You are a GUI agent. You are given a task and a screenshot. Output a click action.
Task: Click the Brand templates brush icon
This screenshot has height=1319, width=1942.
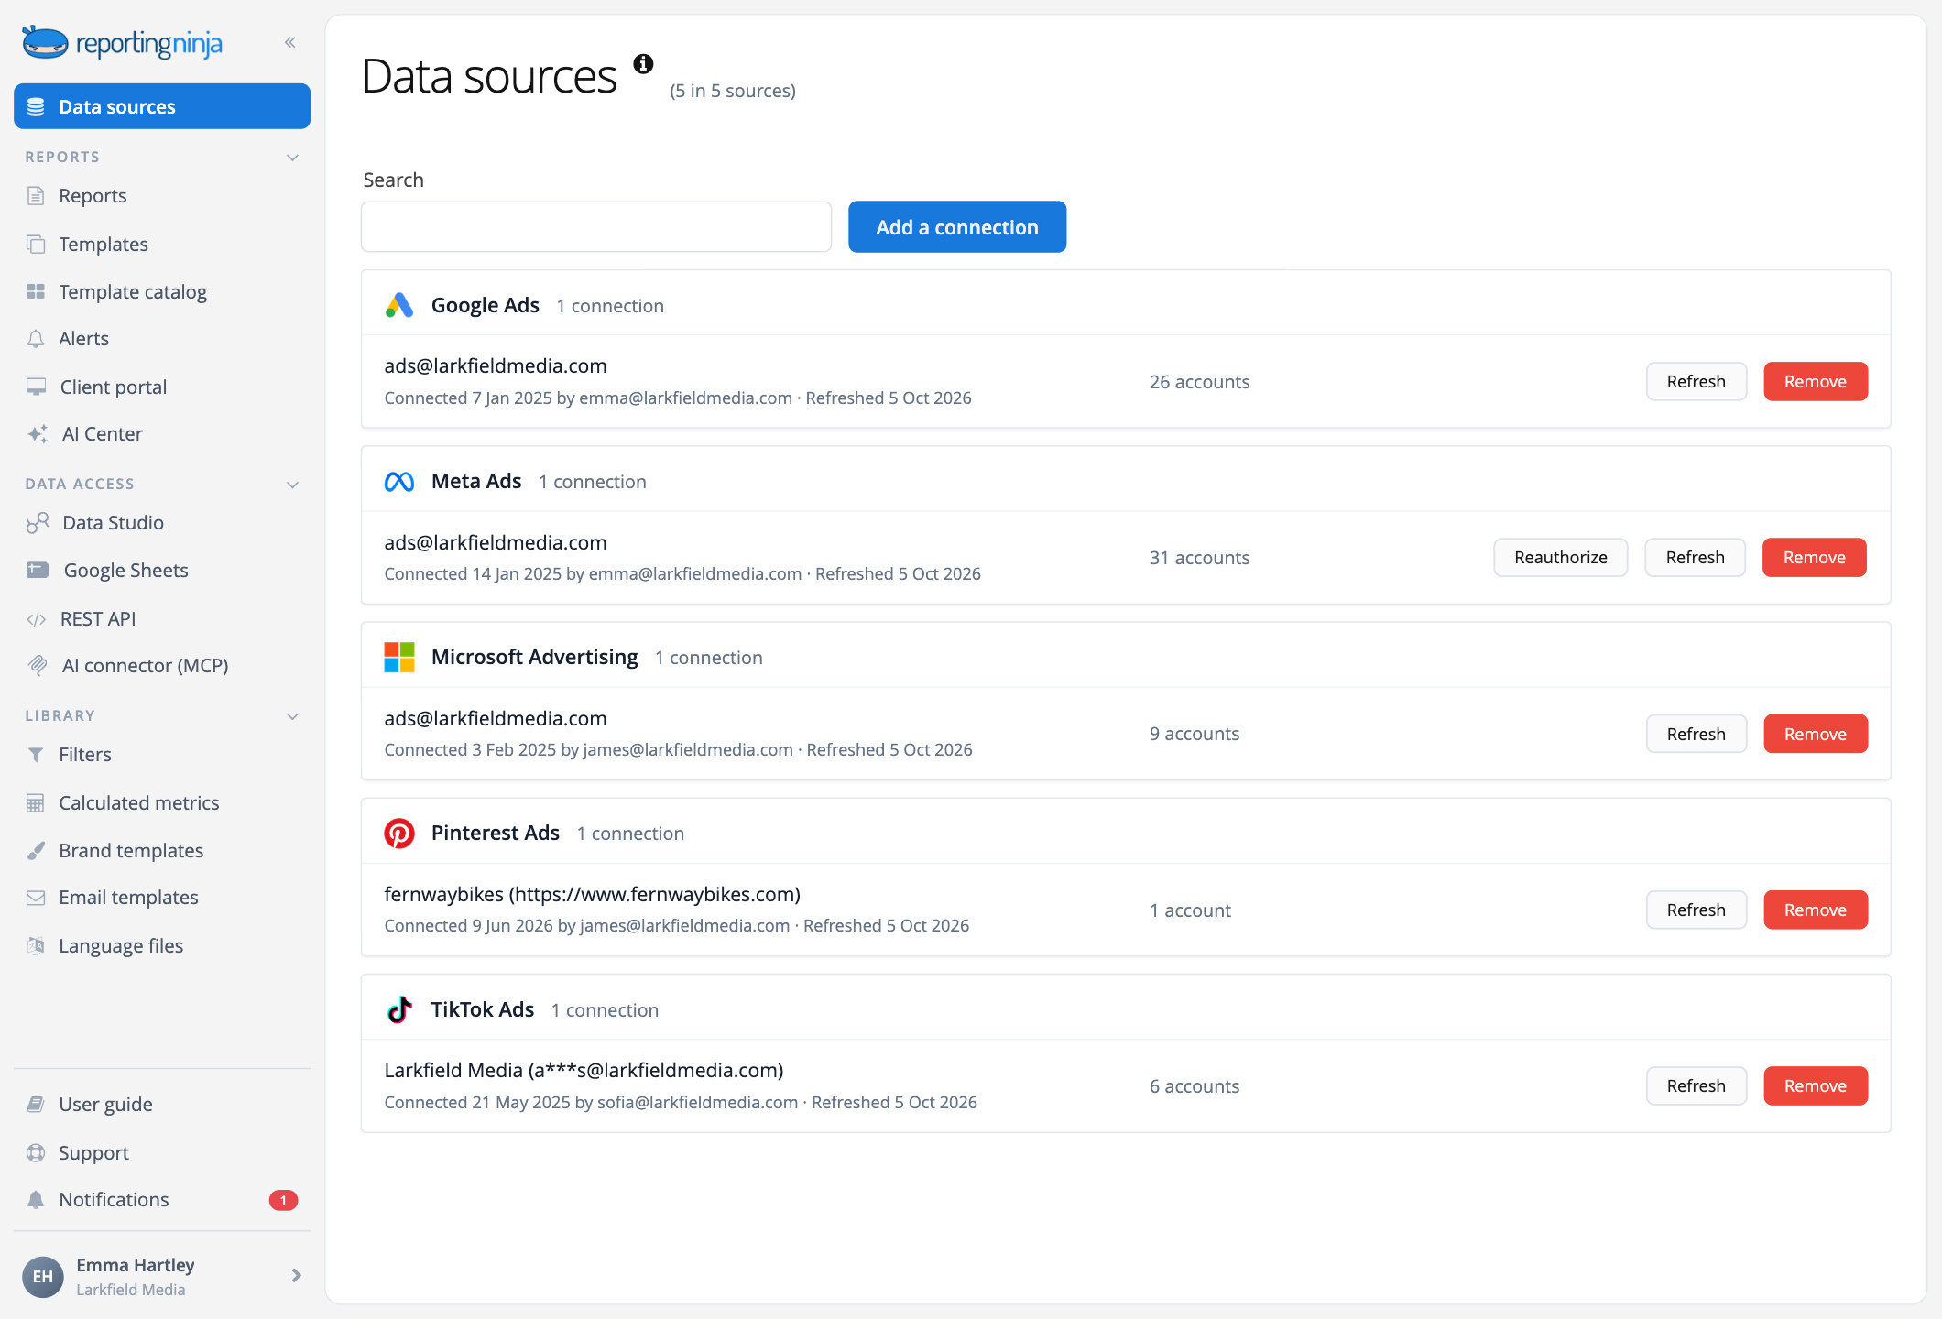coord(36,851)
